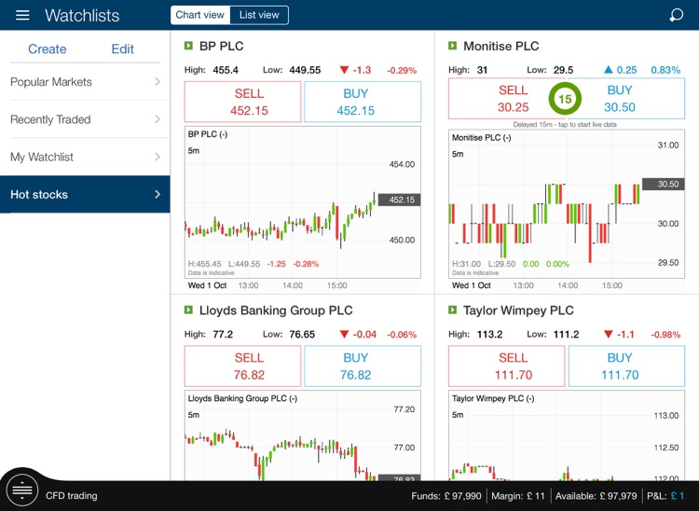Buy BP PLC at 452.15
This screenshot has width=699, height=511.
(363, 102)
